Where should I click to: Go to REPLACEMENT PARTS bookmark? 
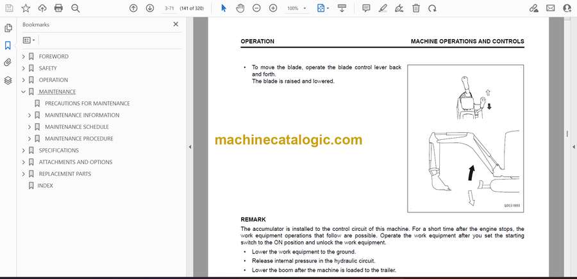(65, 174)
